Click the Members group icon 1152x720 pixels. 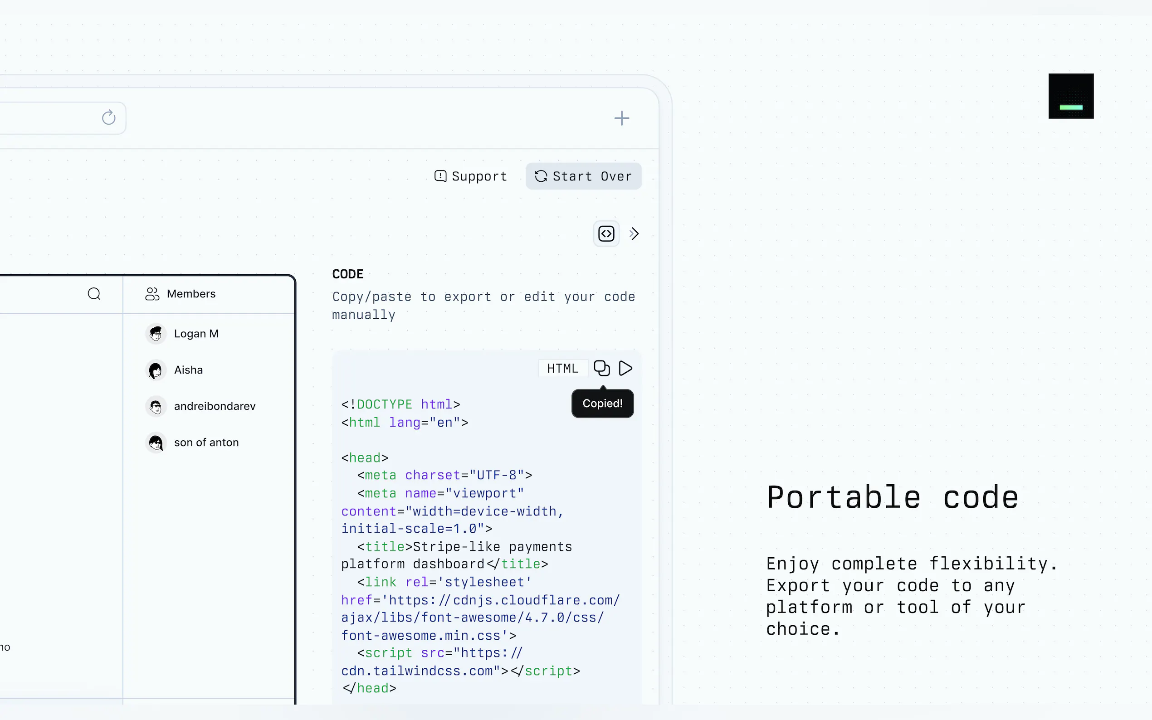tap(152, 294)
